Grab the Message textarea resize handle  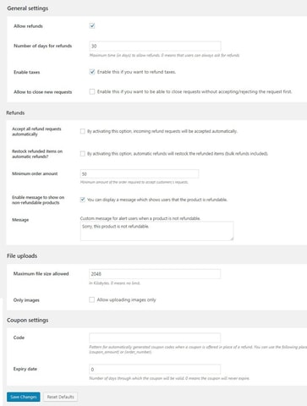coord(232,239)
